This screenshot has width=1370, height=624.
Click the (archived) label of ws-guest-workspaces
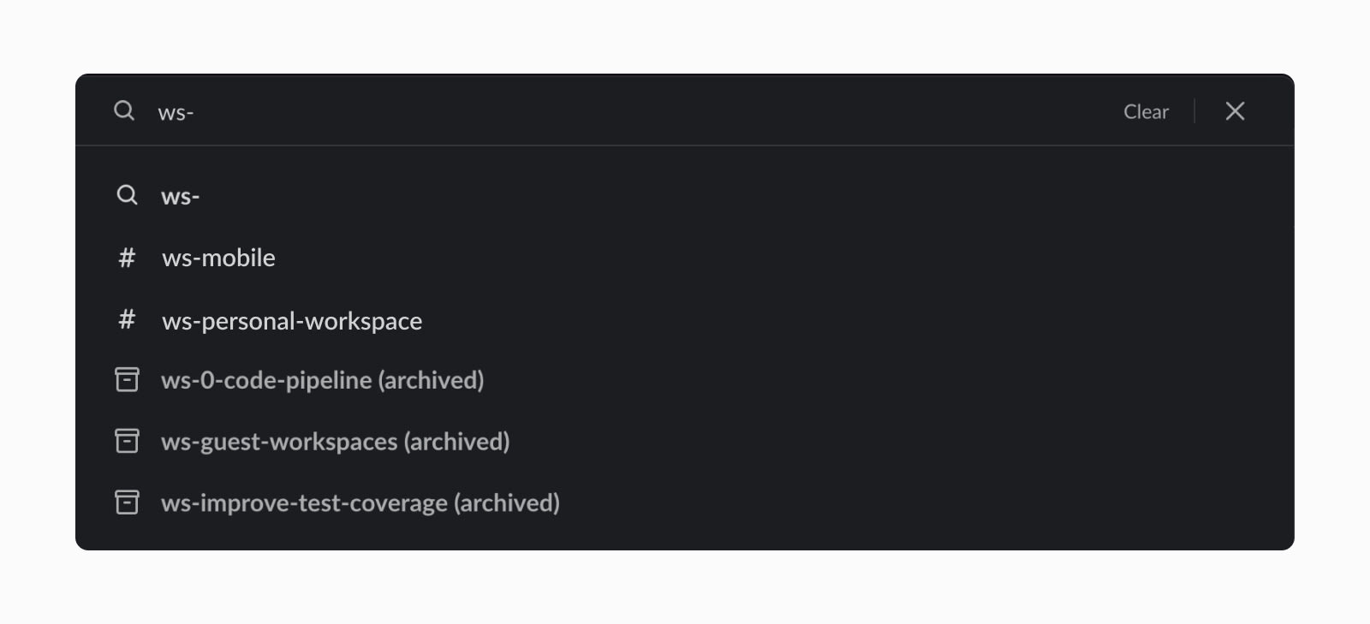[456, 442]
